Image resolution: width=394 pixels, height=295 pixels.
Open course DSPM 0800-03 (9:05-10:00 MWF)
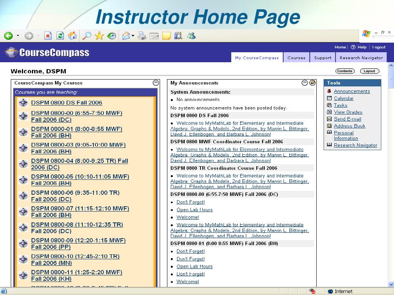pos(78,148)
